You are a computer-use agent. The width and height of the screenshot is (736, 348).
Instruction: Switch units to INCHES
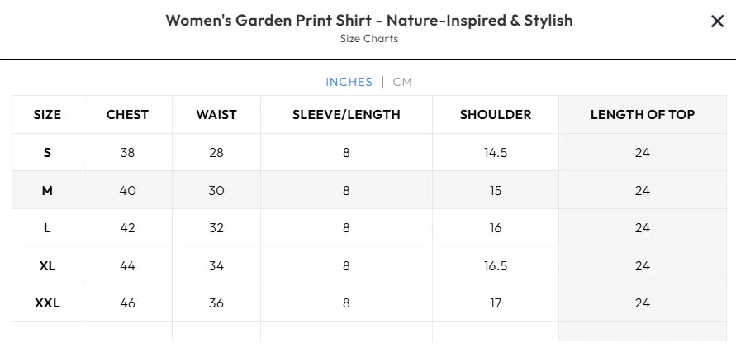point(349,82)
